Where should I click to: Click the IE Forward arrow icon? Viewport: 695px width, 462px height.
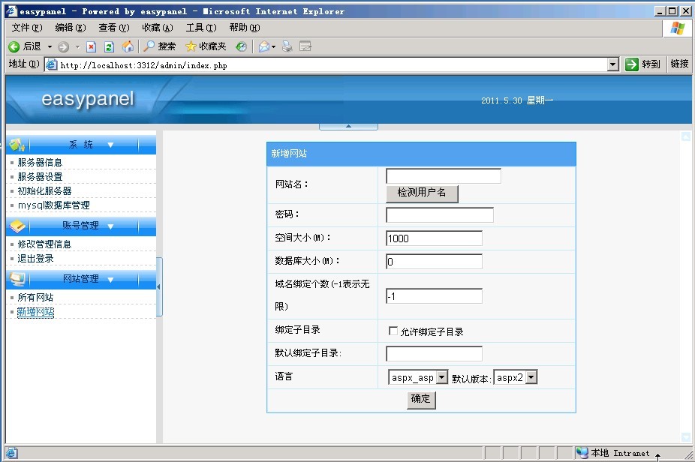tap(63, 46)
